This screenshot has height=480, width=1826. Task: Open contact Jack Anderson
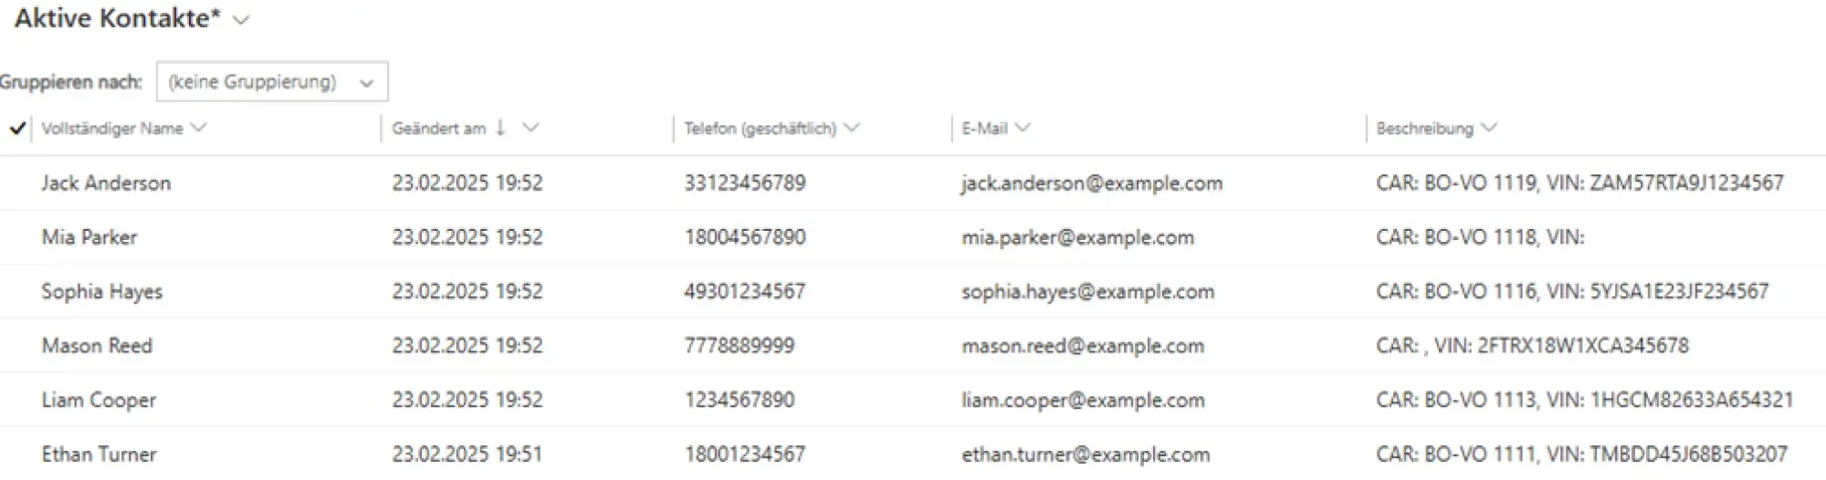click(x=106, y=183)
